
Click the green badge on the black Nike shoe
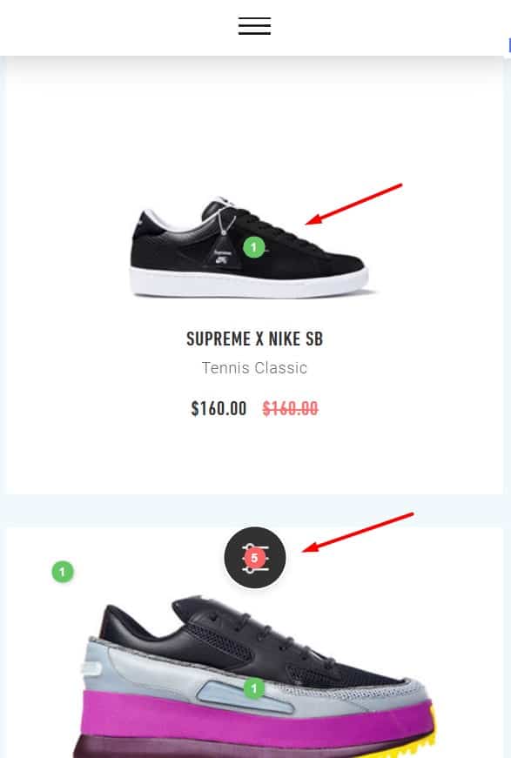[254, 247]
